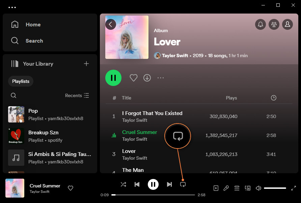Image resolution: width=301 pixels, height=203 pixels.
Task: Pause the album with green button
Action: click(113, 78)
